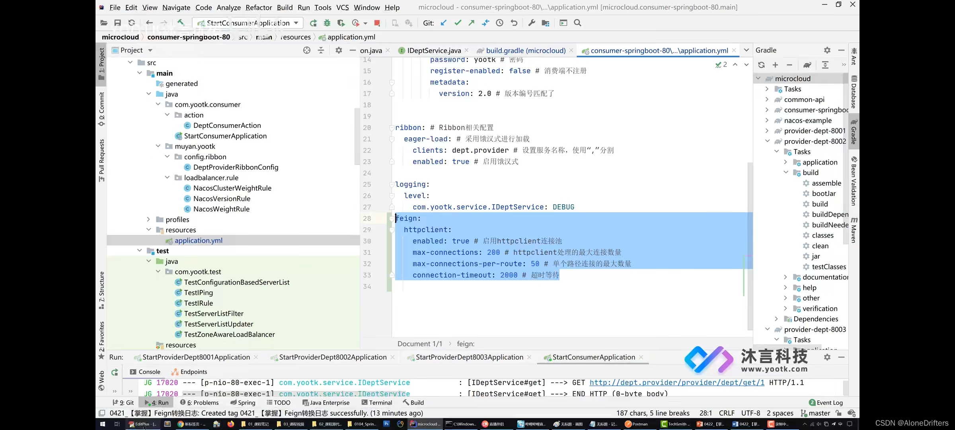Switch to IDeptService.java editor tab
Viewport: 955px width, 430px height.
434,51
